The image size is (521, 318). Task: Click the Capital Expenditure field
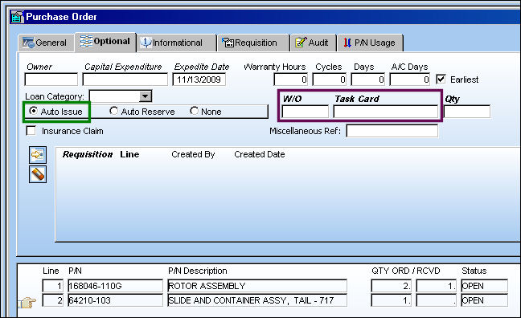(x=125, y=79)
